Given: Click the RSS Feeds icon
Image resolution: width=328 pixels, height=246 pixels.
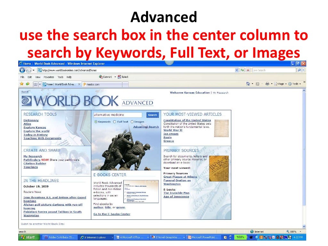Looking at the screenshot, I should tap(258, 84).
